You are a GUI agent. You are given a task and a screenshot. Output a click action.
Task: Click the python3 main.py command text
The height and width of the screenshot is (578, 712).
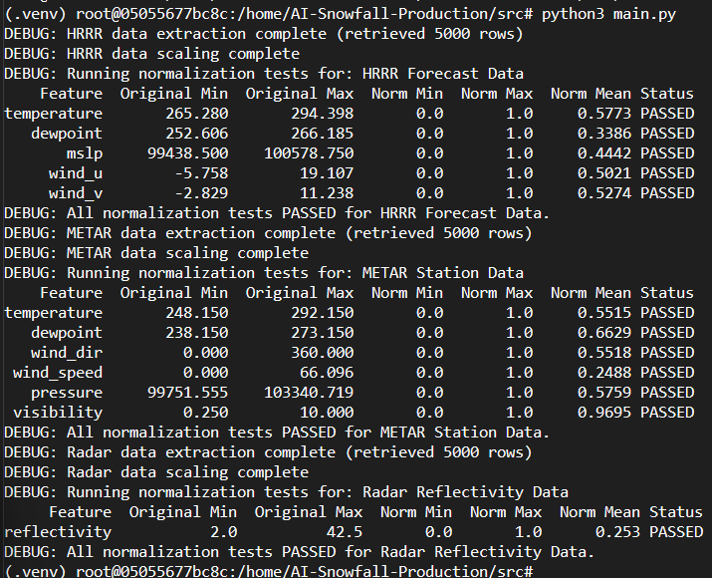(608, 14)
